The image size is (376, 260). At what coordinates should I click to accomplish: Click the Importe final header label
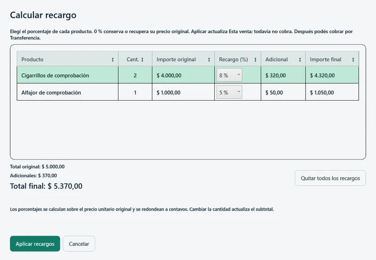[325, 60]
